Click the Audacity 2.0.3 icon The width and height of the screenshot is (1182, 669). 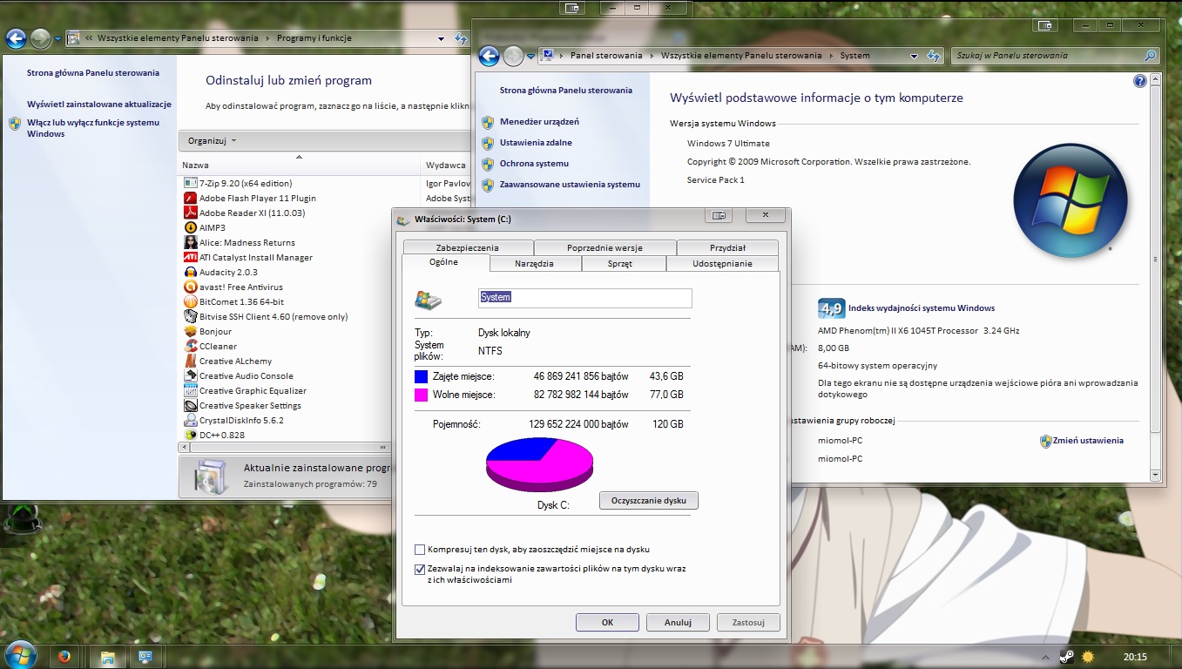pyautogui.click(x=190, y=272)
